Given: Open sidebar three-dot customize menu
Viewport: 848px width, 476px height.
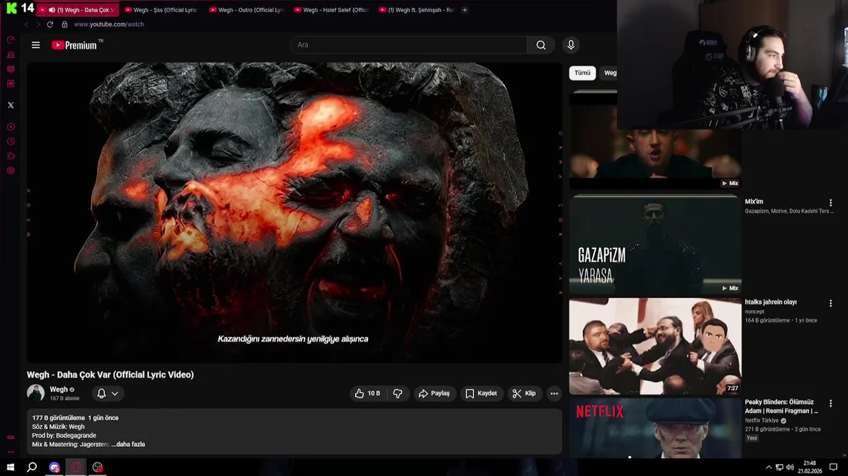Looking at the screenshot, I should 11,452.
